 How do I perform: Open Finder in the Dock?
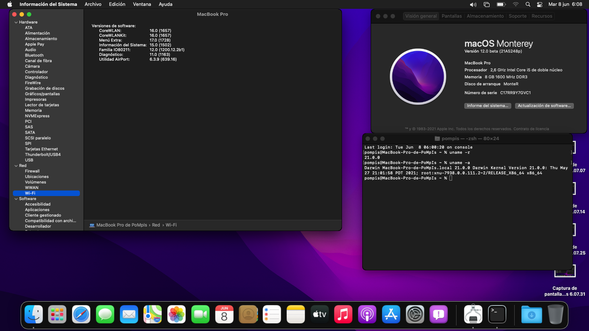pos(34,314)
